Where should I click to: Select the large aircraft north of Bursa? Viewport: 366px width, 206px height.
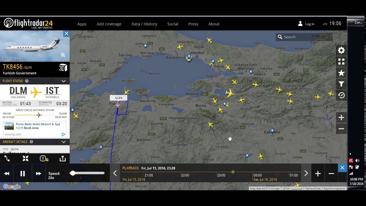tap(229, 93)
